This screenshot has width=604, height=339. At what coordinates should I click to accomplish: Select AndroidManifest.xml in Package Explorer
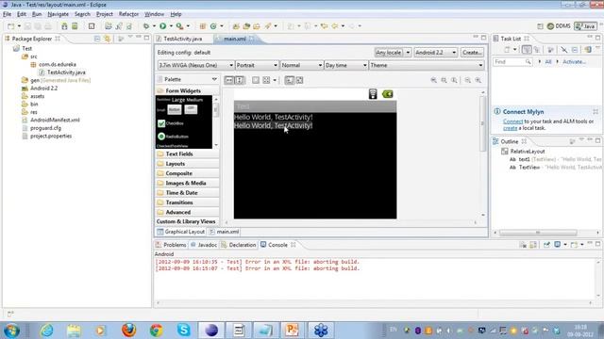tap(55, 120)
